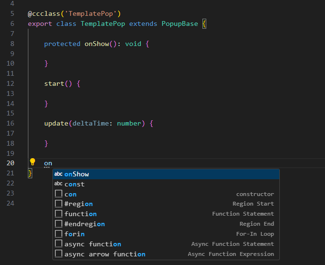This screenshot has width=325, height=265.
Task: Pick the async arrow function suggestion
Action: (105, 254)
